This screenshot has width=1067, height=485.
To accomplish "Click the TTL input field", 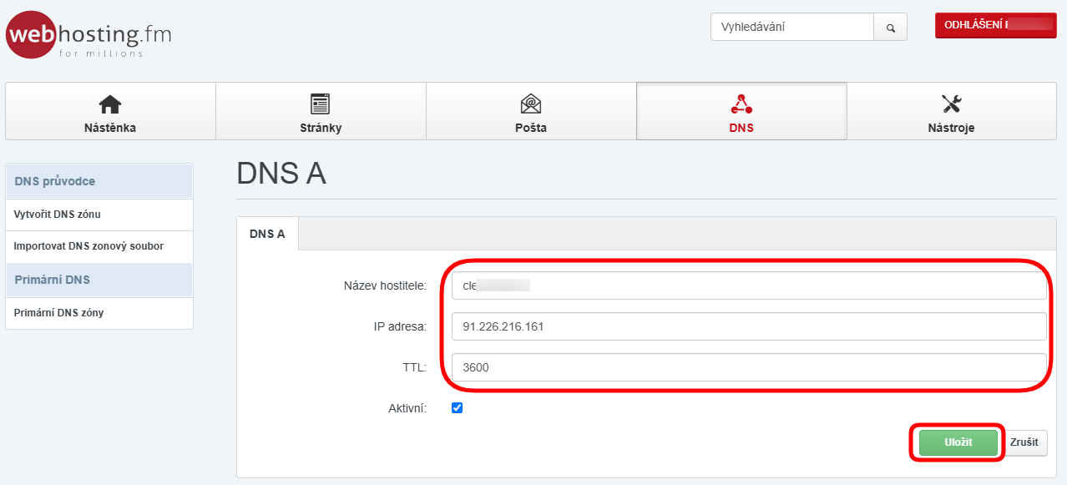I will [747, 366].
